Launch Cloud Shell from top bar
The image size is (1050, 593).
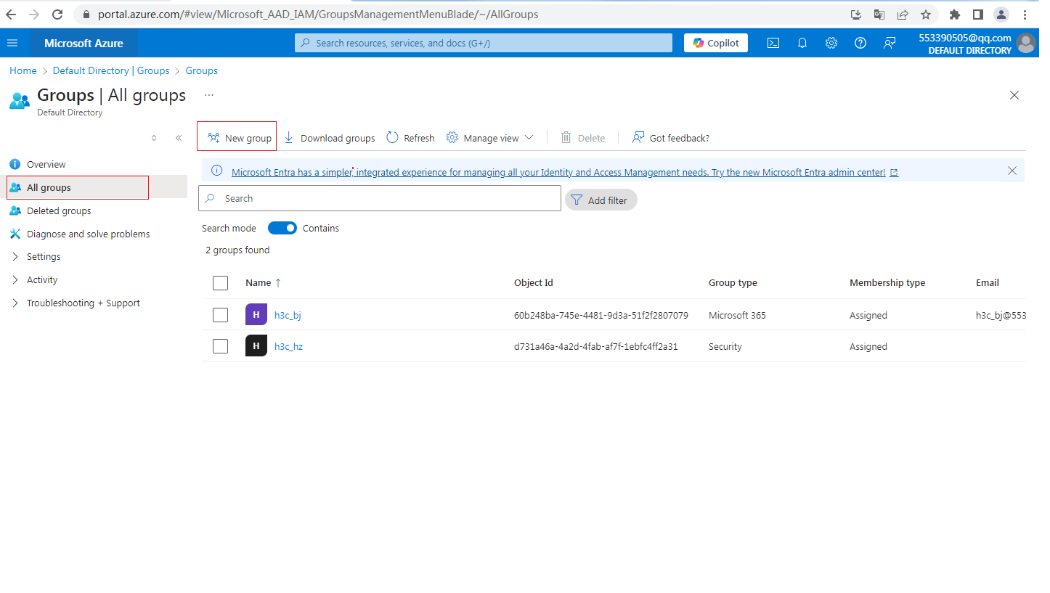[x=774, y=43]
